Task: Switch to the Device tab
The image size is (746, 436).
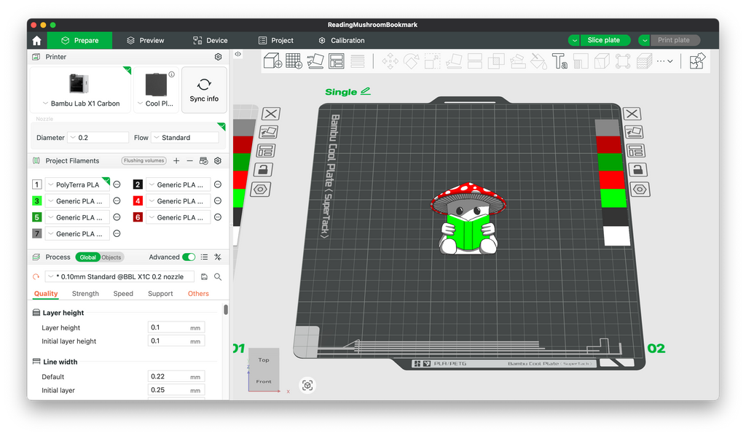Action: click(x=211, y=40)
